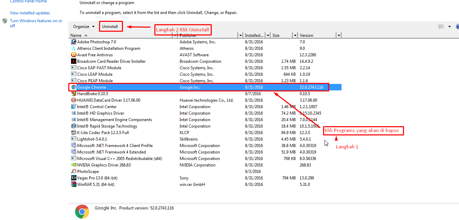Click the 794 MB size cell

(x=289, y=178)
